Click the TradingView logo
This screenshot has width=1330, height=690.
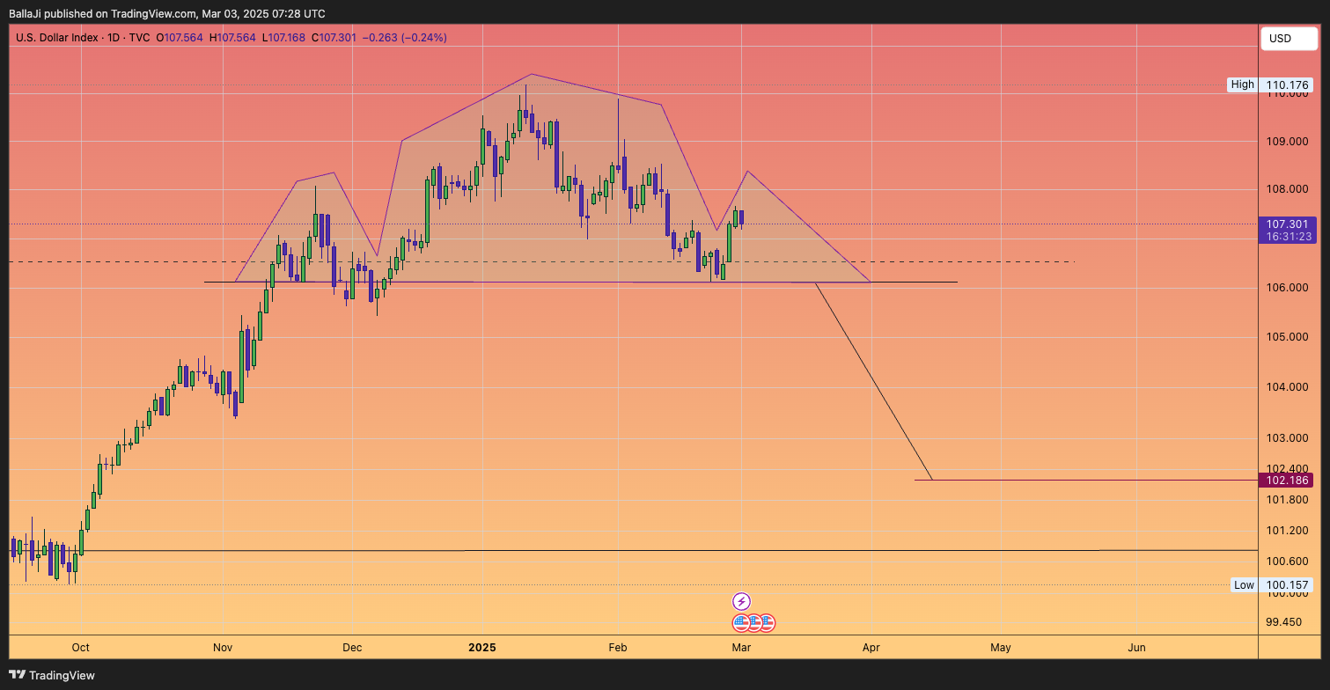click(51, 675)
